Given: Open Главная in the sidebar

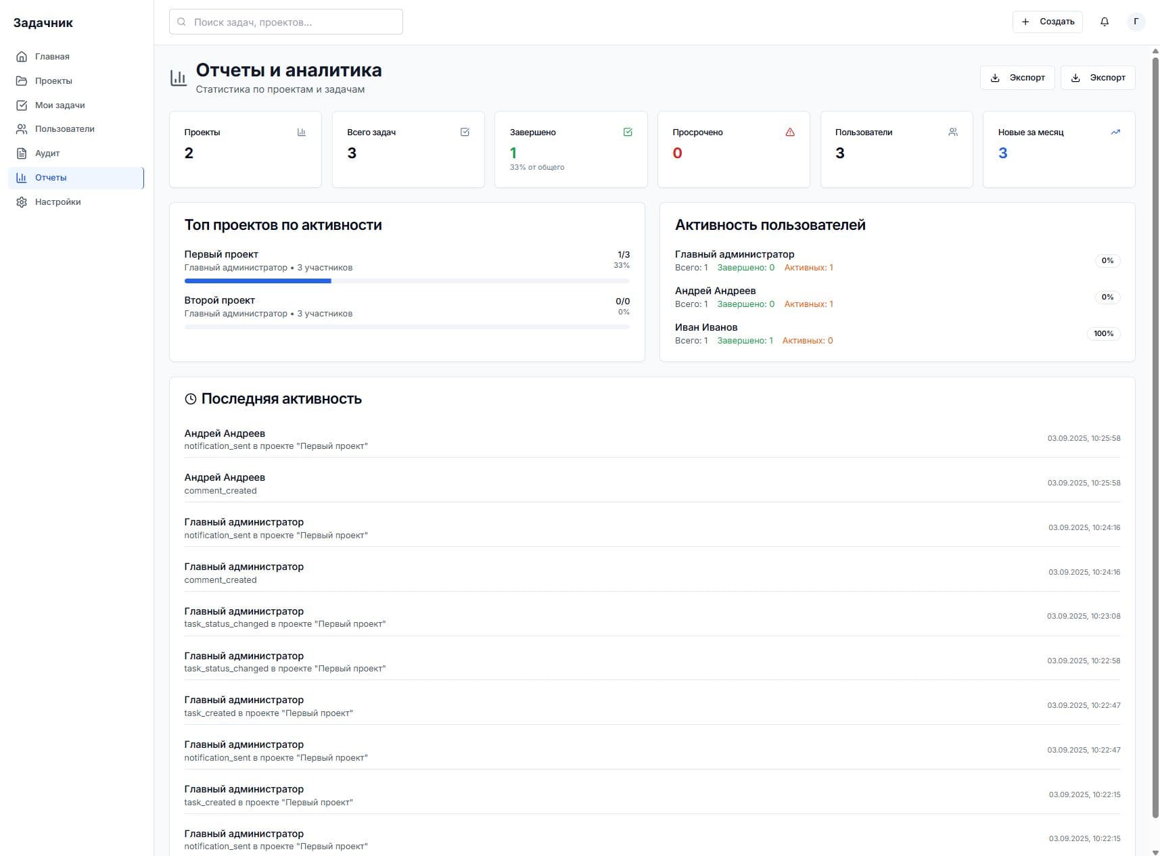Looking at the screenshot, I should tap(52, 57).
